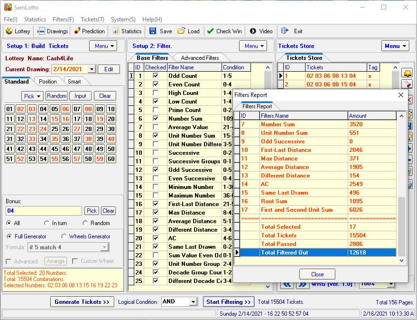417x320 pixels.
Task: Uncheck the AC filter checkbox
Action: (156, 238)
